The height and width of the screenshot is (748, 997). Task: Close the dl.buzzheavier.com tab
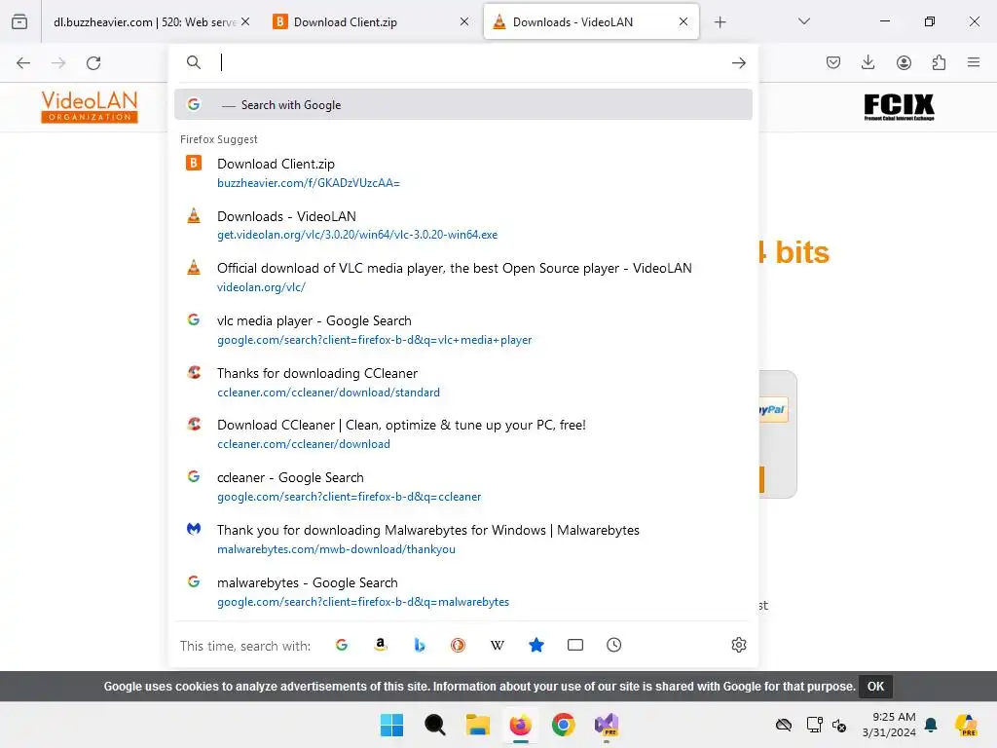point(245,21)
